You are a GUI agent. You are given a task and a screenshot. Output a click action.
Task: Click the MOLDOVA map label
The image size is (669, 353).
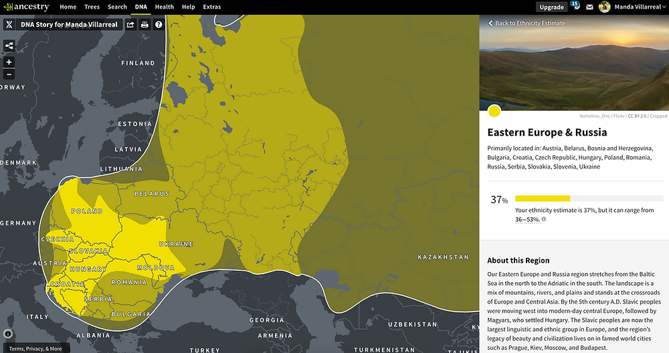pos(156,267)
